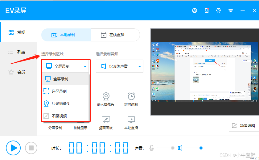Click the 场景编辑 button
Viewport: 259px width, 160px height.
244,126
